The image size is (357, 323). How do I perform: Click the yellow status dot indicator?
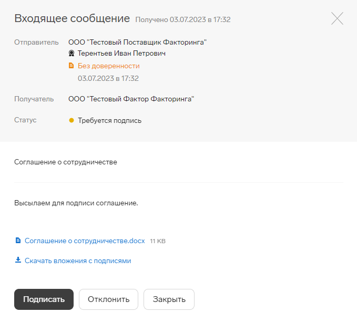(x=72, y=120)
